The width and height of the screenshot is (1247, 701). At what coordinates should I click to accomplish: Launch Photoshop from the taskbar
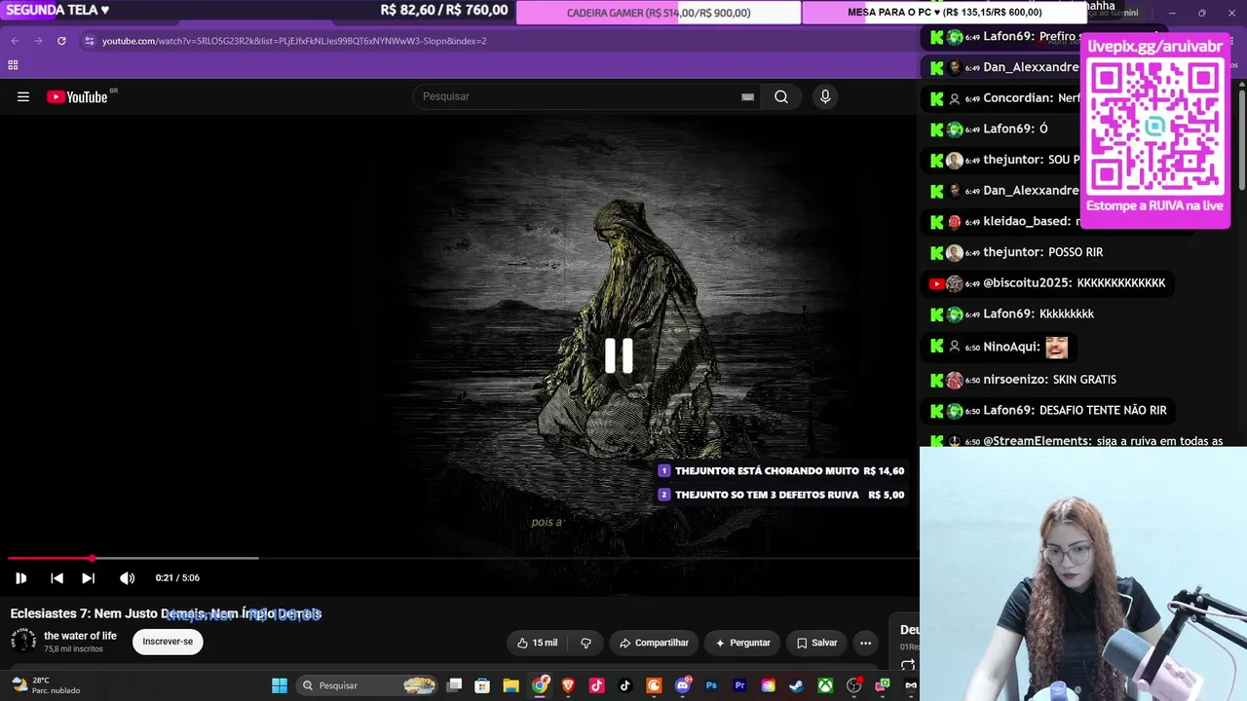[711, 685]
